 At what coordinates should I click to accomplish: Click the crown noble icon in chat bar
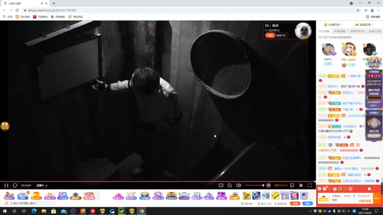tap(335, 189)
